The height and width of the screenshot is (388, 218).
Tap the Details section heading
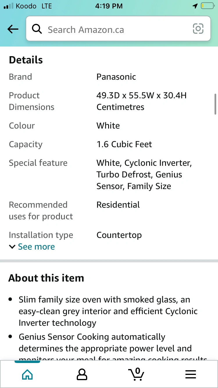[x=26, y=60]
